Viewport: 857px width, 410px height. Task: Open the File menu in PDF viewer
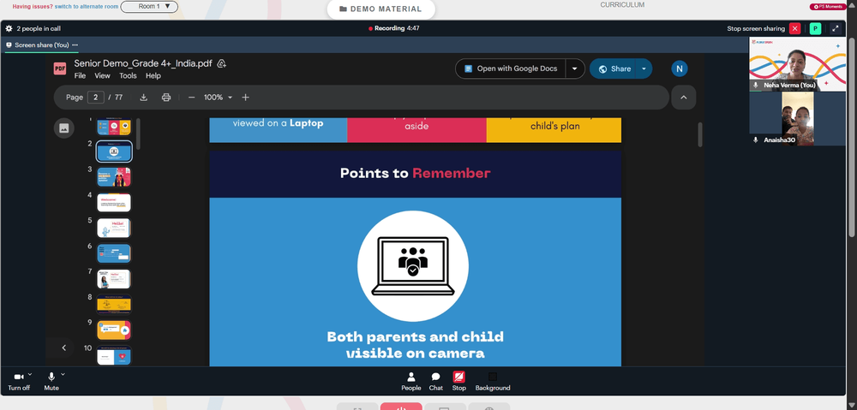click(x=80, y=76)
